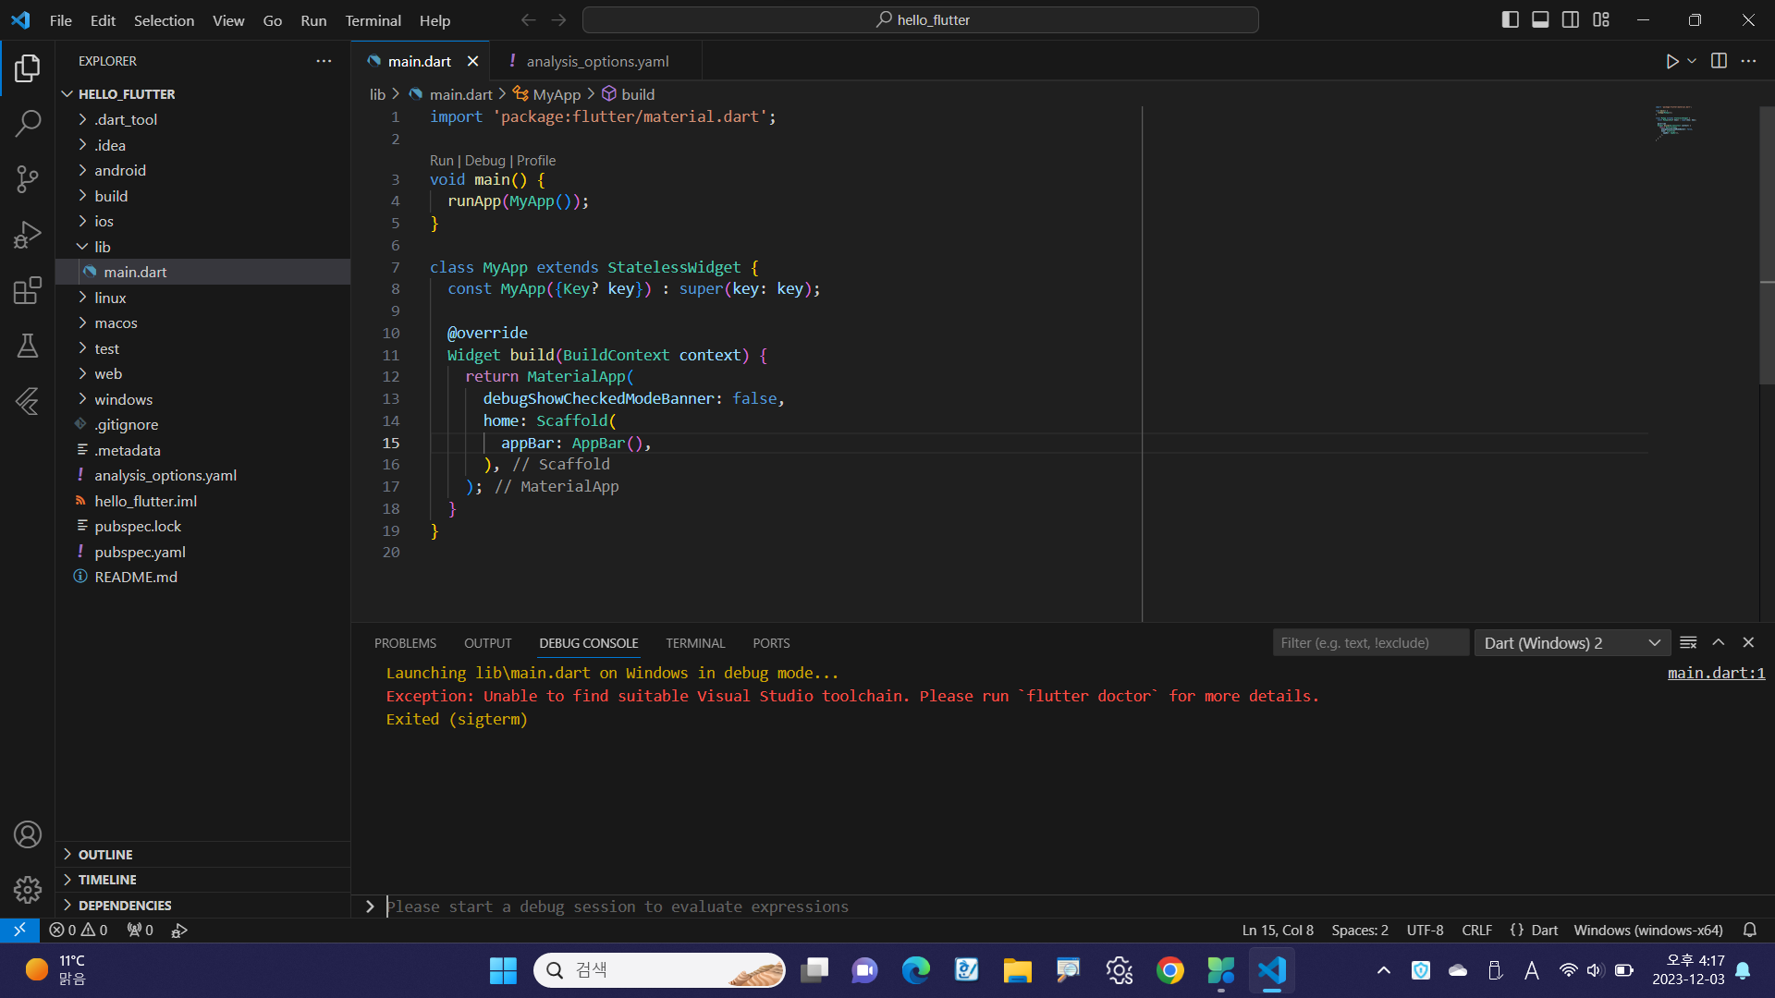Toggle the secondary side bar
The image size is (1775, 998).
coord(1571,19)
